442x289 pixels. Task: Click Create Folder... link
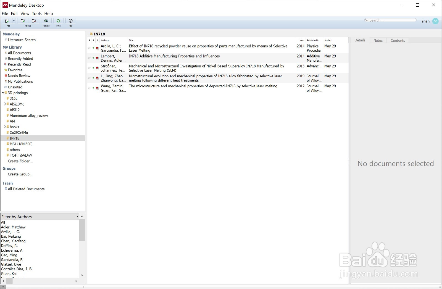20,161
